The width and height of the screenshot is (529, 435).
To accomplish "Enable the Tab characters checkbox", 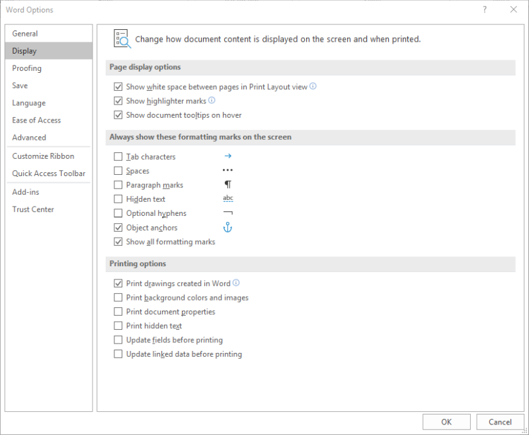I will point(118,157).
